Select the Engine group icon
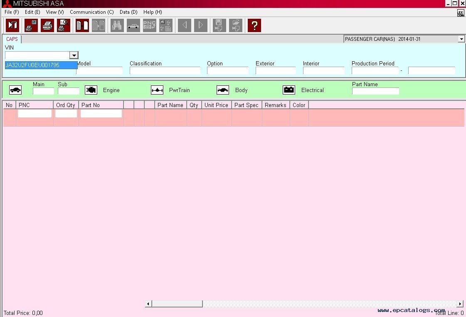This screenshot has width=466, height=317. tap(91, 90)
